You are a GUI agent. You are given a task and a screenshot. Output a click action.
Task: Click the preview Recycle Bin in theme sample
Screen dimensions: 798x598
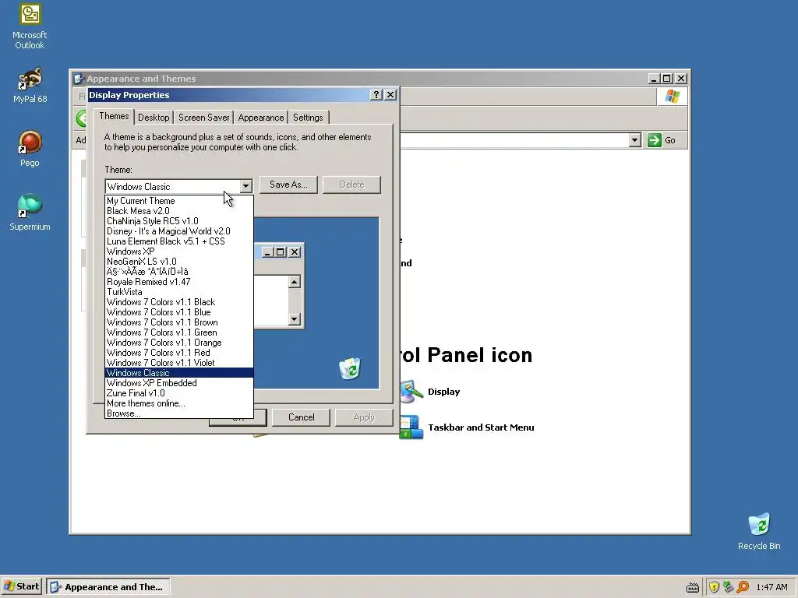[350, 368]
